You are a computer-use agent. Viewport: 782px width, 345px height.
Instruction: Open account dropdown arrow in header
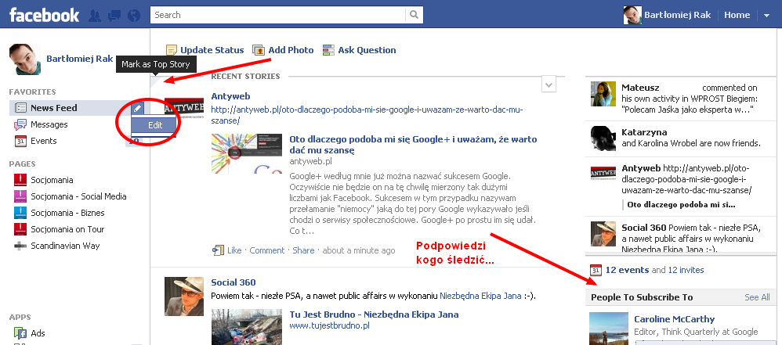point(766,16)
